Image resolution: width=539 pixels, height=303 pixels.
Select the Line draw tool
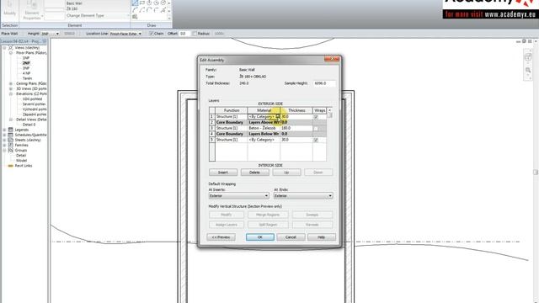(x=135, y=3)
